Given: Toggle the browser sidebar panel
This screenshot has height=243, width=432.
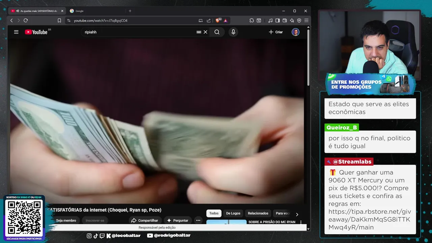Looking at the screenshot, I should point(277,21).
